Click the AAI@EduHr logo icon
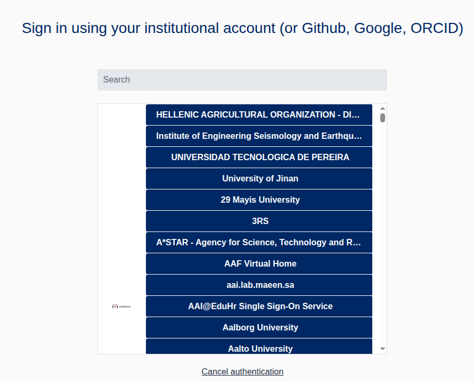The height and width of the screenshot is (381, 474). (x=121, y=307)
